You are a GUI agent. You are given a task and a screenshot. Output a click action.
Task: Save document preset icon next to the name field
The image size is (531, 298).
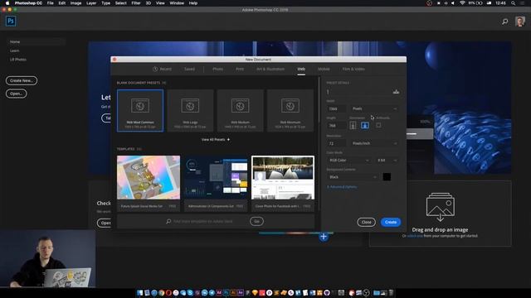pyautogui.click(x=396, y=92)
